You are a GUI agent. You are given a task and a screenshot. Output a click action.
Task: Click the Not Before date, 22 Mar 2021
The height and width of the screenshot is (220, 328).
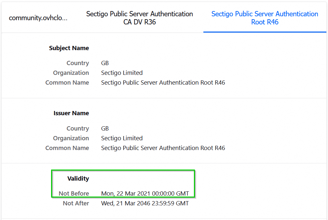point(145,194)
